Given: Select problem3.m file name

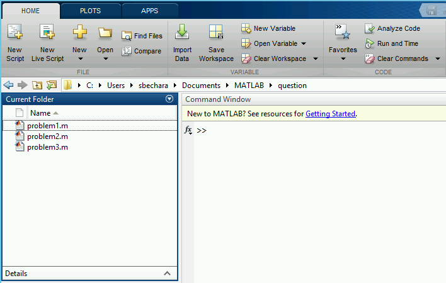Looking at the screenshot, I should tap(47, 147).
